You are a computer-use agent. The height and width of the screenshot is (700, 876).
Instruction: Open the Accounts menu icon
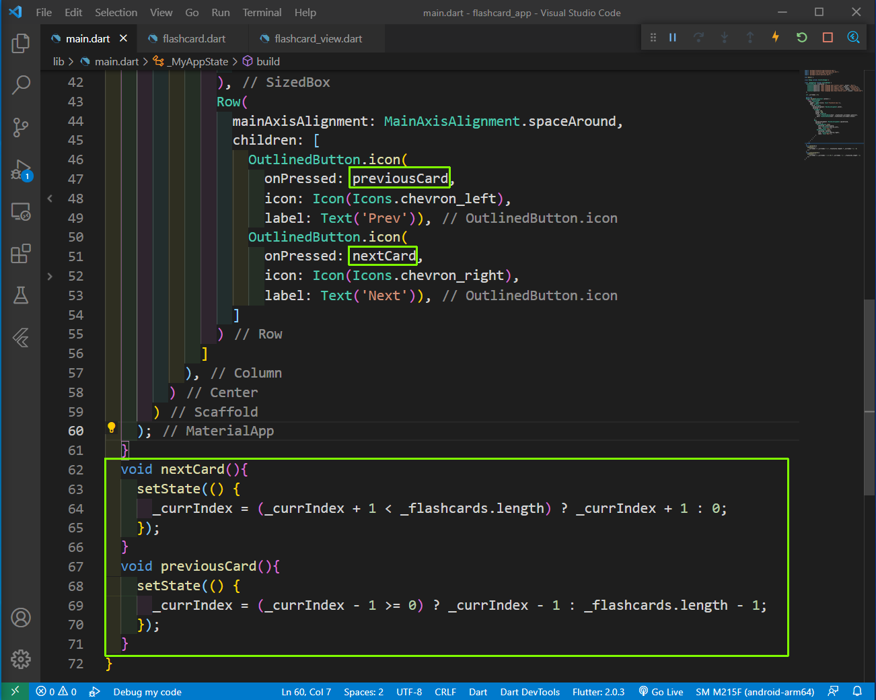21,617
